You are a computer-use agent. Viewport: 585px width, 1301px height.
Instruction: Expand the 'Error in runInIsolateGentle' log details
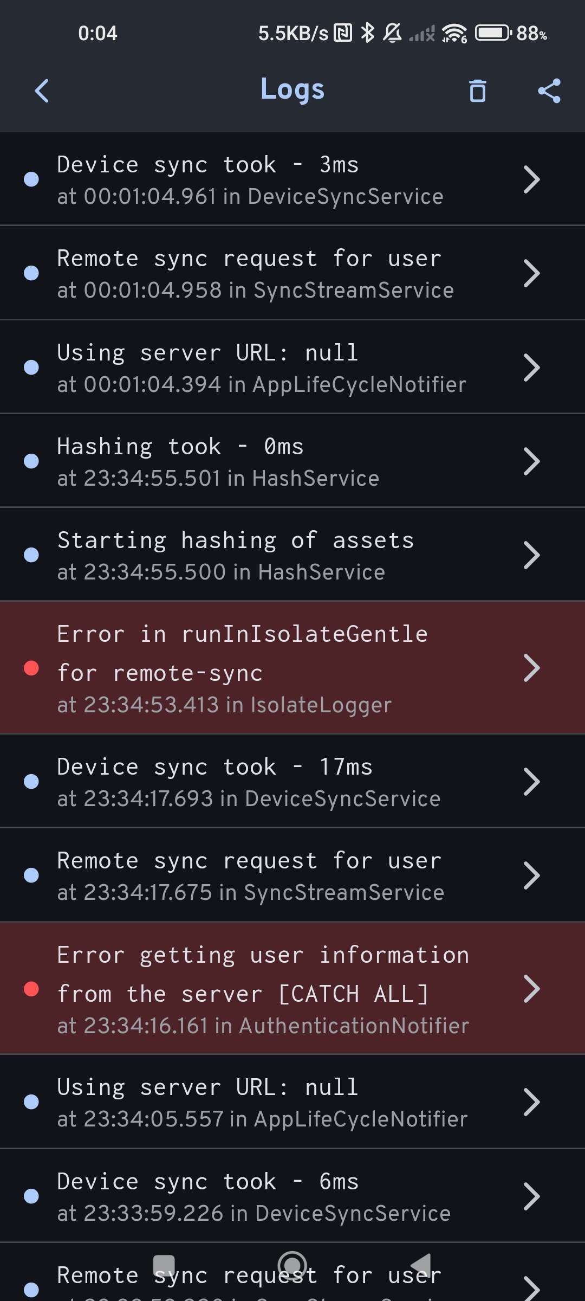(x=532, y=669)
